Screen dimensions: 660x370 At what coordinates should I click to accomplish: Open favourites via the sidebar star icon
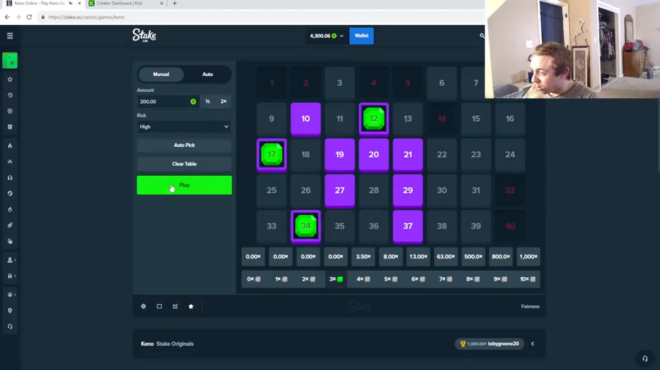pos(10,80)
